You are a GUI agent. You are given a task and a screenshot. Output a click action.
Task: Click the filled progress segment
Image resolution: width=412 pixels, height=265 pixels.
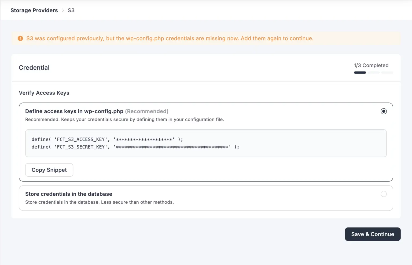[x=360, y=72]
